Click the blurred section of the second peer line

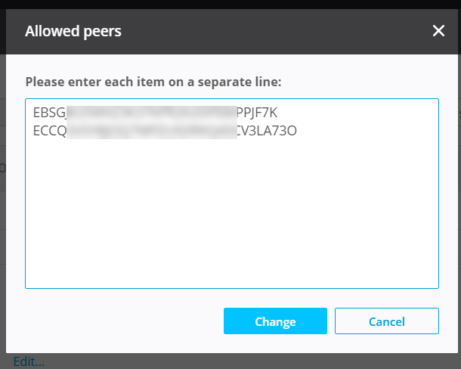tap(151, 130)
